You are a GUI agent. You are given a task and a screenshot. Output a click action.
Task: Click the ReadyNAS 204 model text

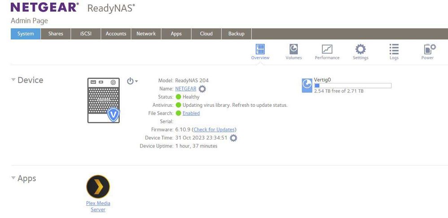(192, 81)
